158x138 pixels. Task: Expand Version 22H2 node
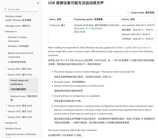[x=6, y=117]
